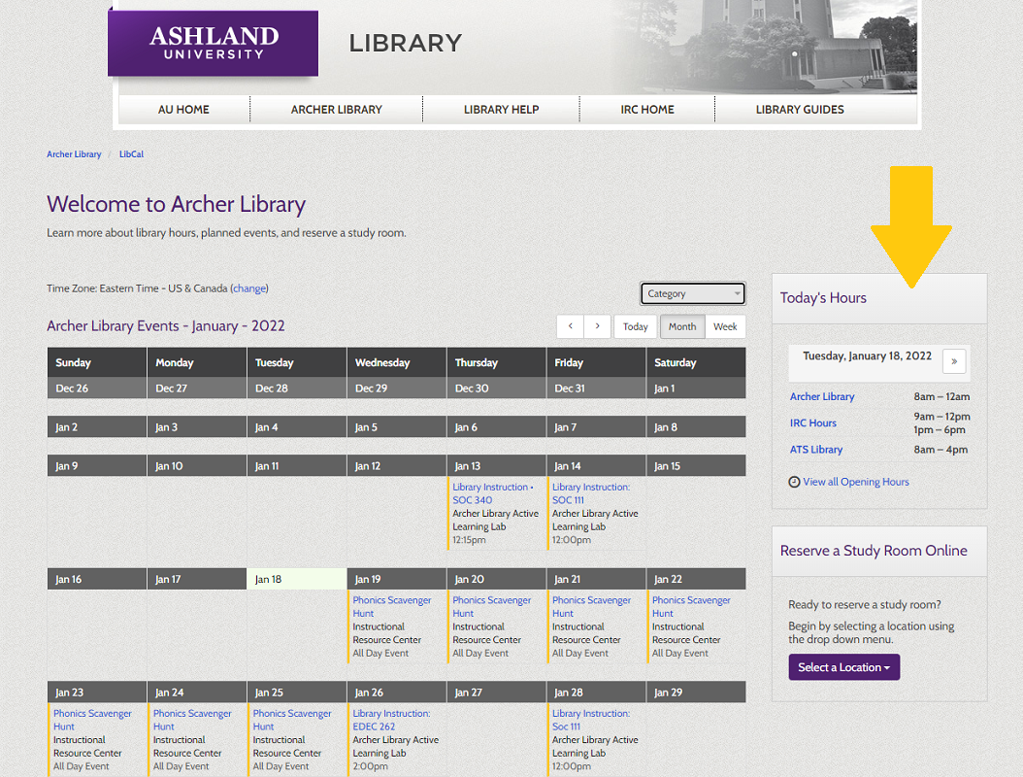Open Library Instruction Soc 111 event on Jan 28
This screenshot has width=1023, height=777.
click(x=591, y=720)
